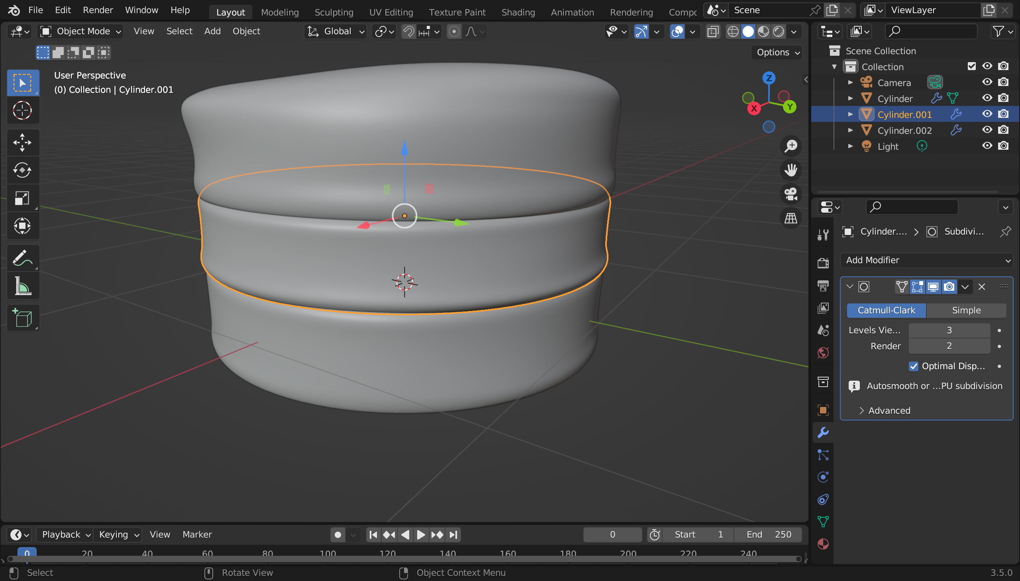Image resolution: width=1020 pixels, height=581 pixels.
Task: Open the Material properties tab
Action: point(823,544)
